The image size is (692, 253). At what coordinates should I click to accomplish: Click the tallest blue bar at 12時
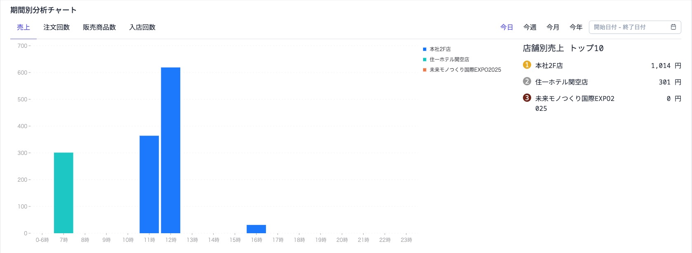[x=171, y=150]
